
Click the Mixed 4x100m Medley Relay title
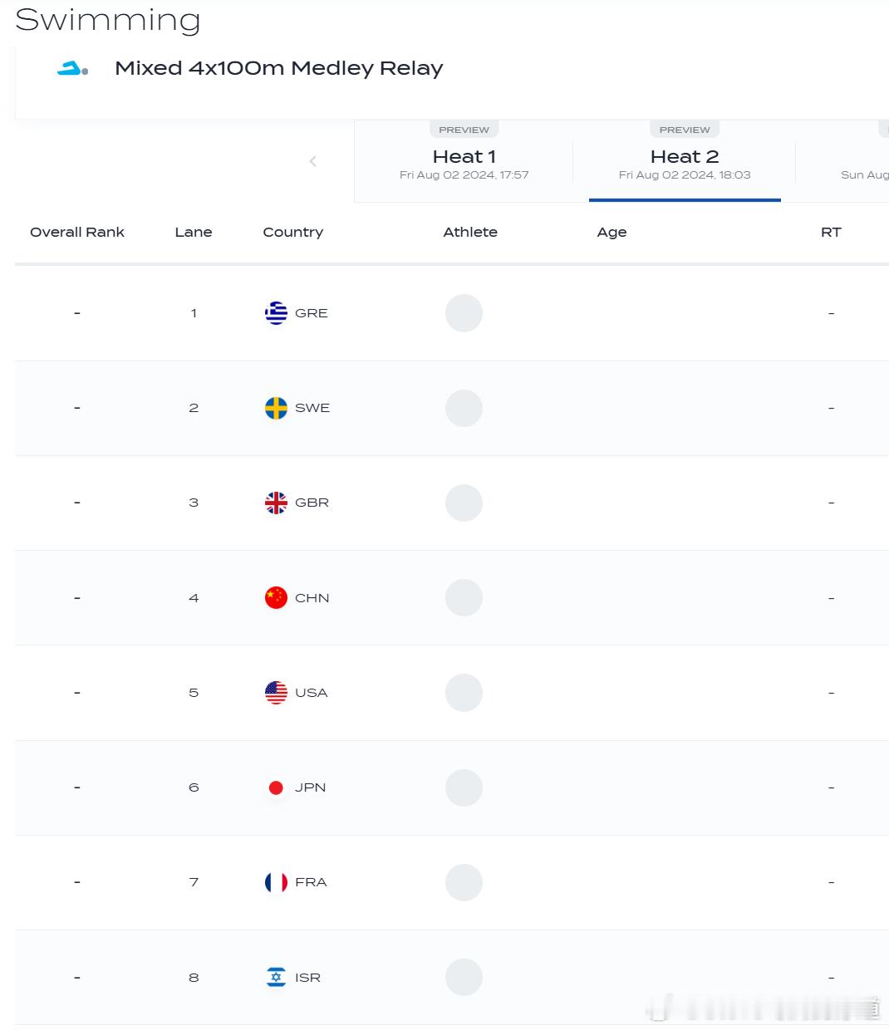point(279,68)
